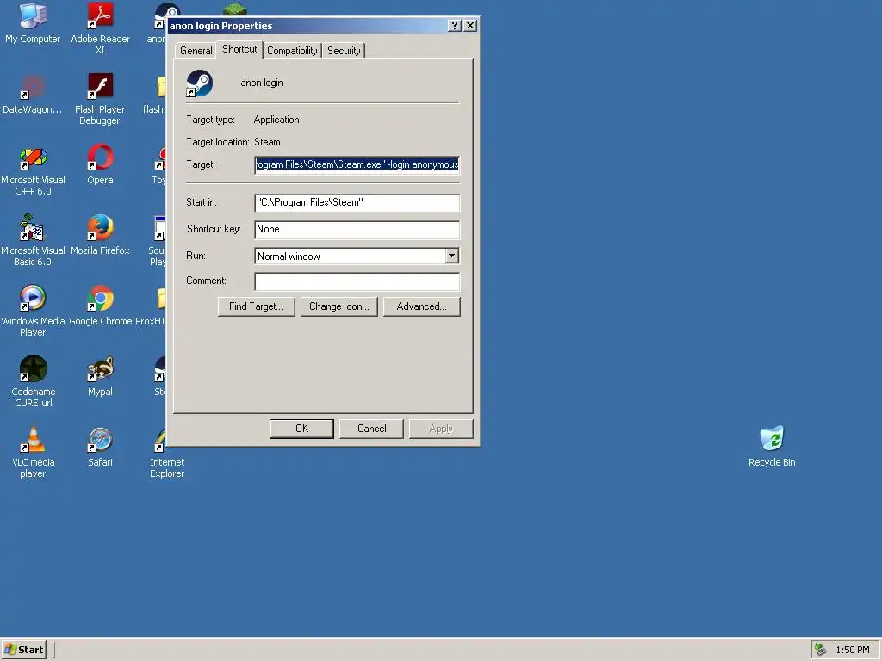Click the system tray network icon
Image resolution: width=882 pixels, height=661 pixels.
click(x=821, y=650)
